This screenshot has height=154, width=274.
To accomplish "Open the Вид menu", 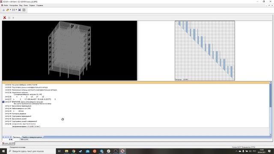I will [21, 6].
